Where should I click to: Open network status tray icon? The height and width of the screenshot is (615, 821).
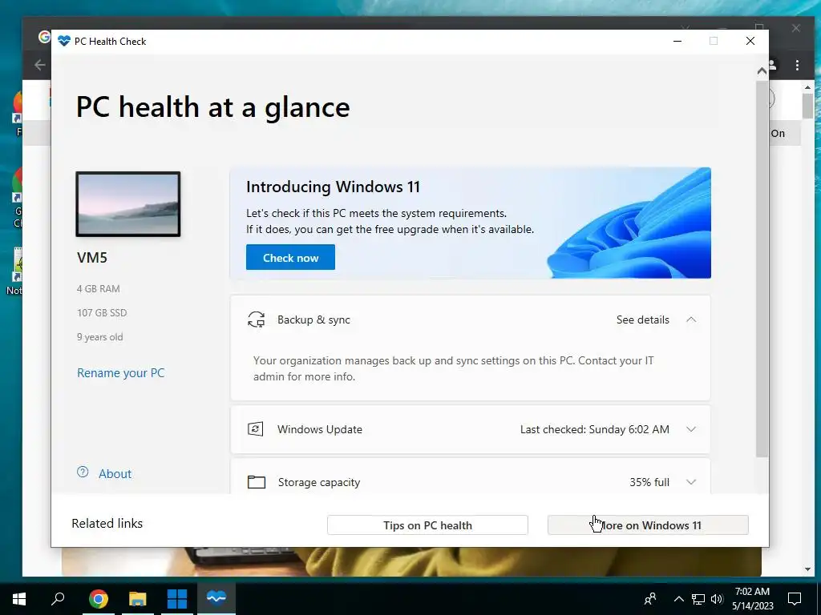pos(698,599)
